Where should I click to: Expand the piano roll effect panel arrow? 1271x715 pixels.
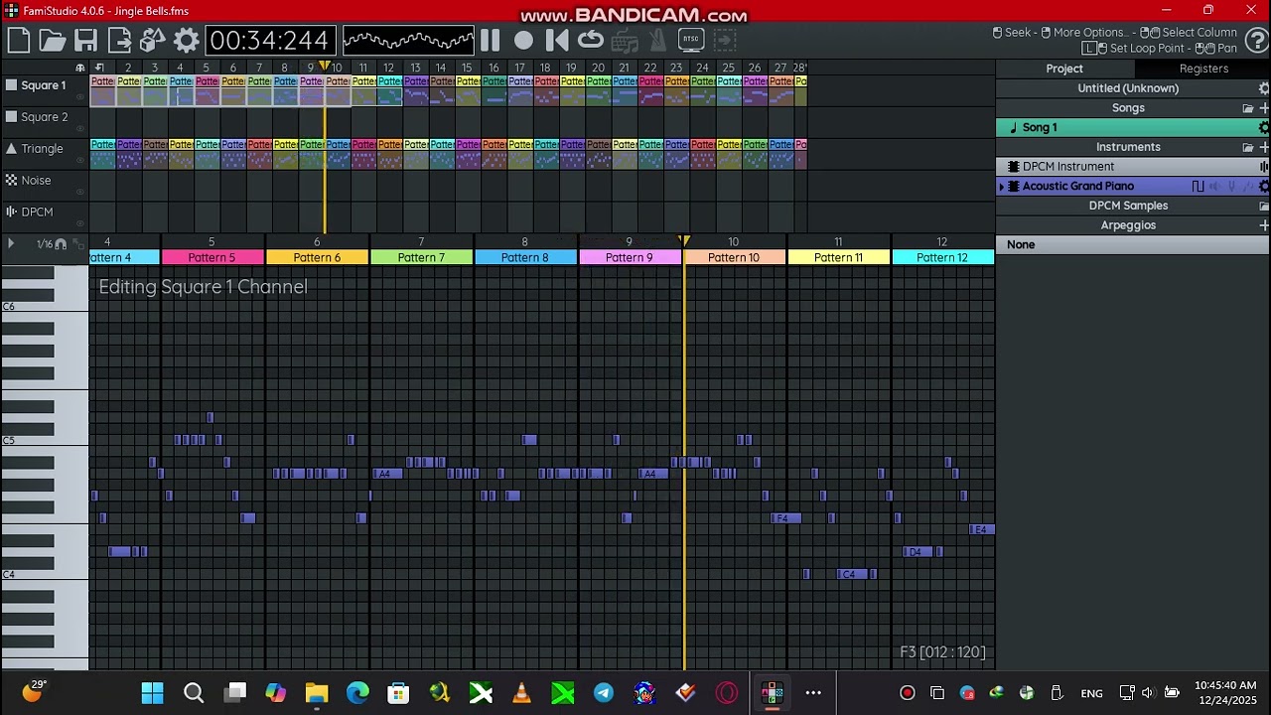pyautogui.click(x=11, y=243)
